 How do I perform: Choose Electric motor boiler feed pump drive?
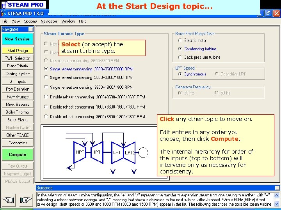tap(192, 40)
